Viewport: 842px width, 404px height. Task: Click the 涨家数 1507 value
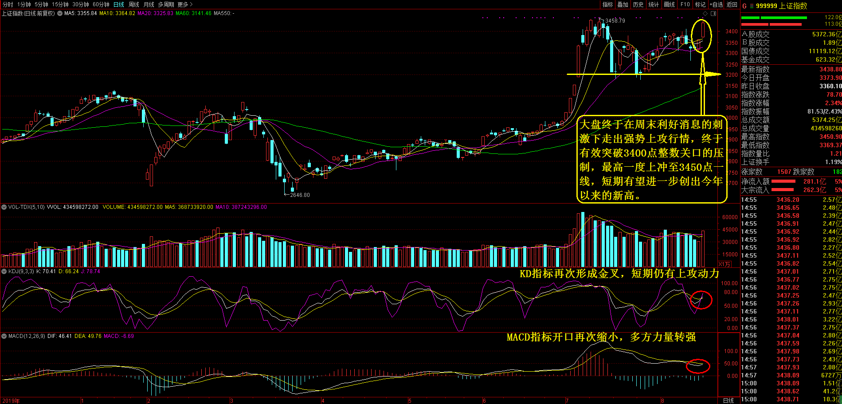click(784, 172)
